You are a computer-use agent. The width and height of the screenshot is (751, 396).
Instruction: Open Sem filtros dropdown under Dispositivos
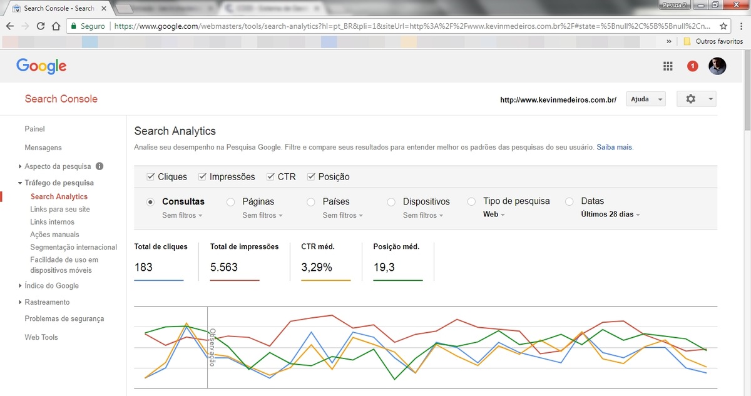point(423,215)
